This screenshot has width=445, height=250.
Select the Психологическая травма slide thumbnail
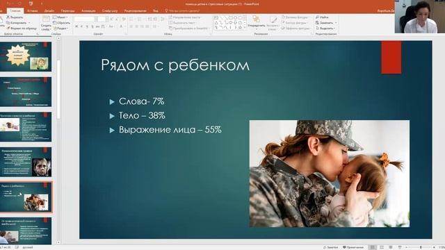26,162
